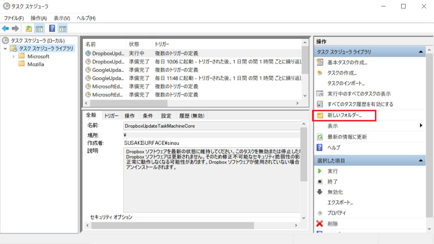Click the details pane horizontal scrollbar thumb
Screen dimensions: 434x244
(x=173, y=225)
